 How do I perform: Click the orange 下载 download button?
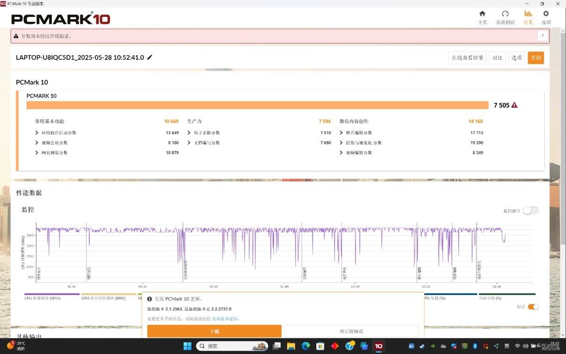(214, 331)
